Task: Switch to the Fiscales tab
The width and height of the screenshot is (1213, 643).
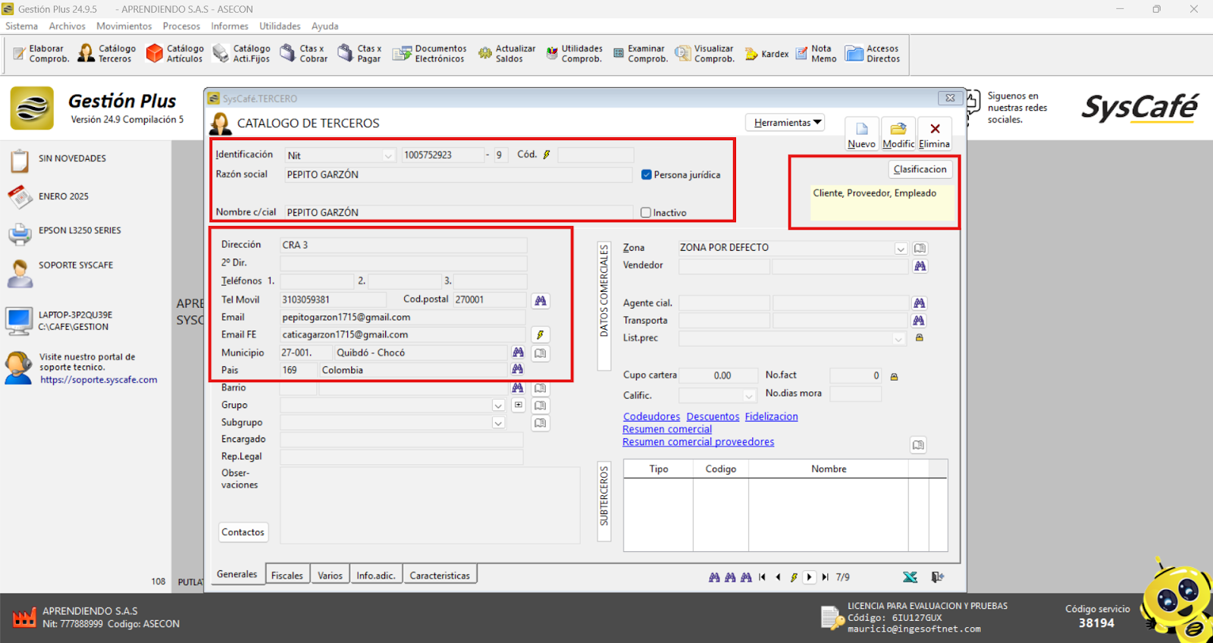Action: pyautogui.click(x=287, y=576)
